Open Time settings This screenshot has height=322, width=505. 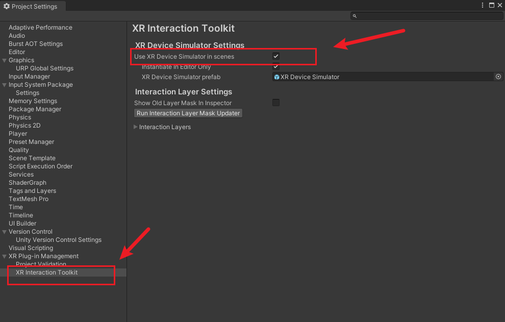[x=16, y=207]
